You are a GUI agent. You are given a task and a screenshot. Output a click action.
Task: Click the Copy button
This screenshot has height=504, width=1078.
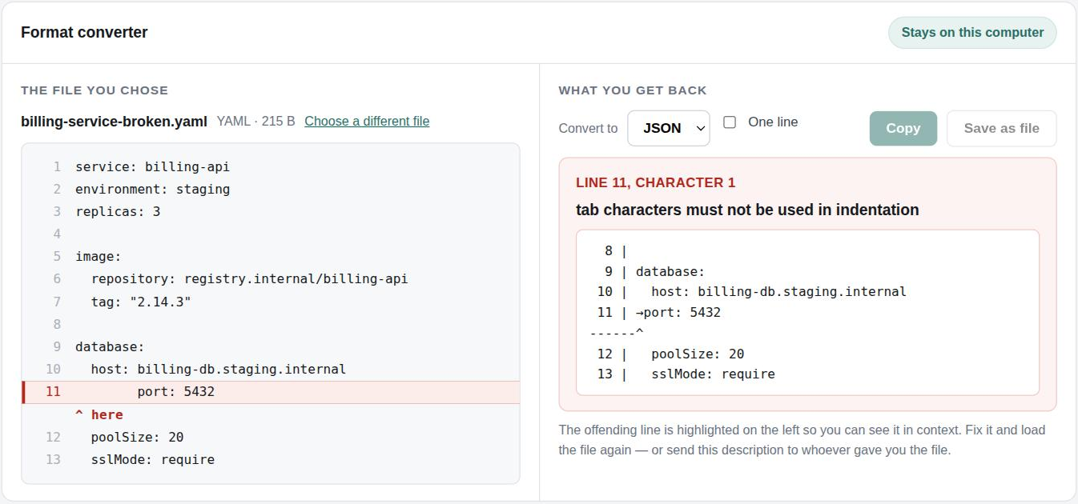(x=903, y=128)
